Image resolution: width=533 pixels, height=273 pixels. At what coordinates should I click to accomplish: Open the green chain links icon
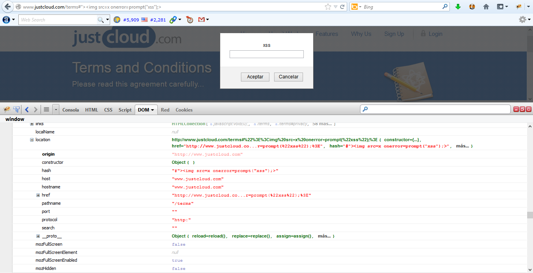tap(173, 19)
